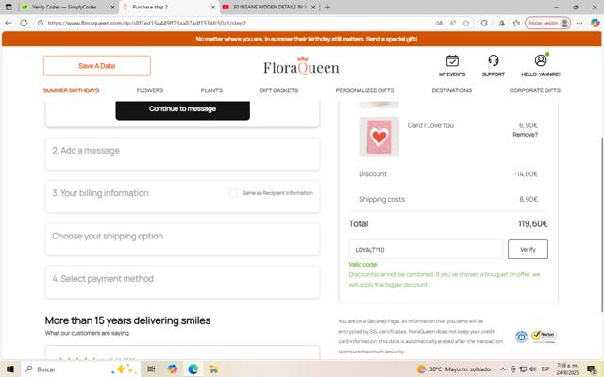This screenshot has height=377, width=604.
Task: Click the page vertical scrollbar
Action: (x=602, y=224)
